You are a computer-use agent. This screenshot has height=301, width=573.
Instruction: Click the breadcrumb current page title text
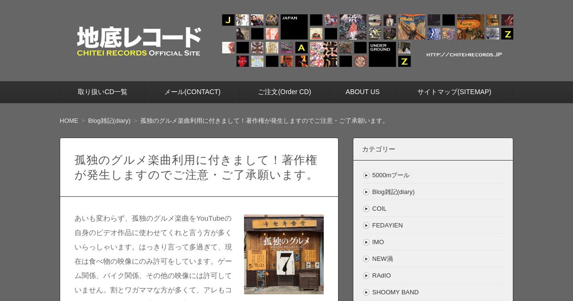click(x=264, y=121)
